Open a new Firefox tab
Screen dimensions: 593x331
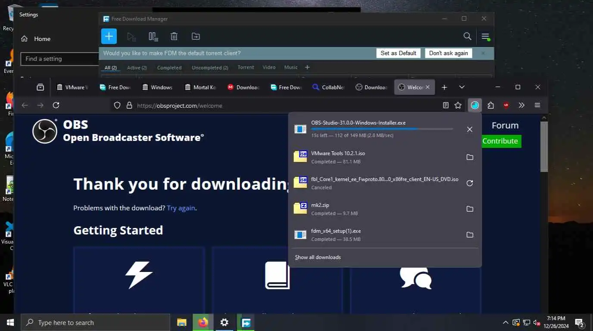[x=444, y=87]
